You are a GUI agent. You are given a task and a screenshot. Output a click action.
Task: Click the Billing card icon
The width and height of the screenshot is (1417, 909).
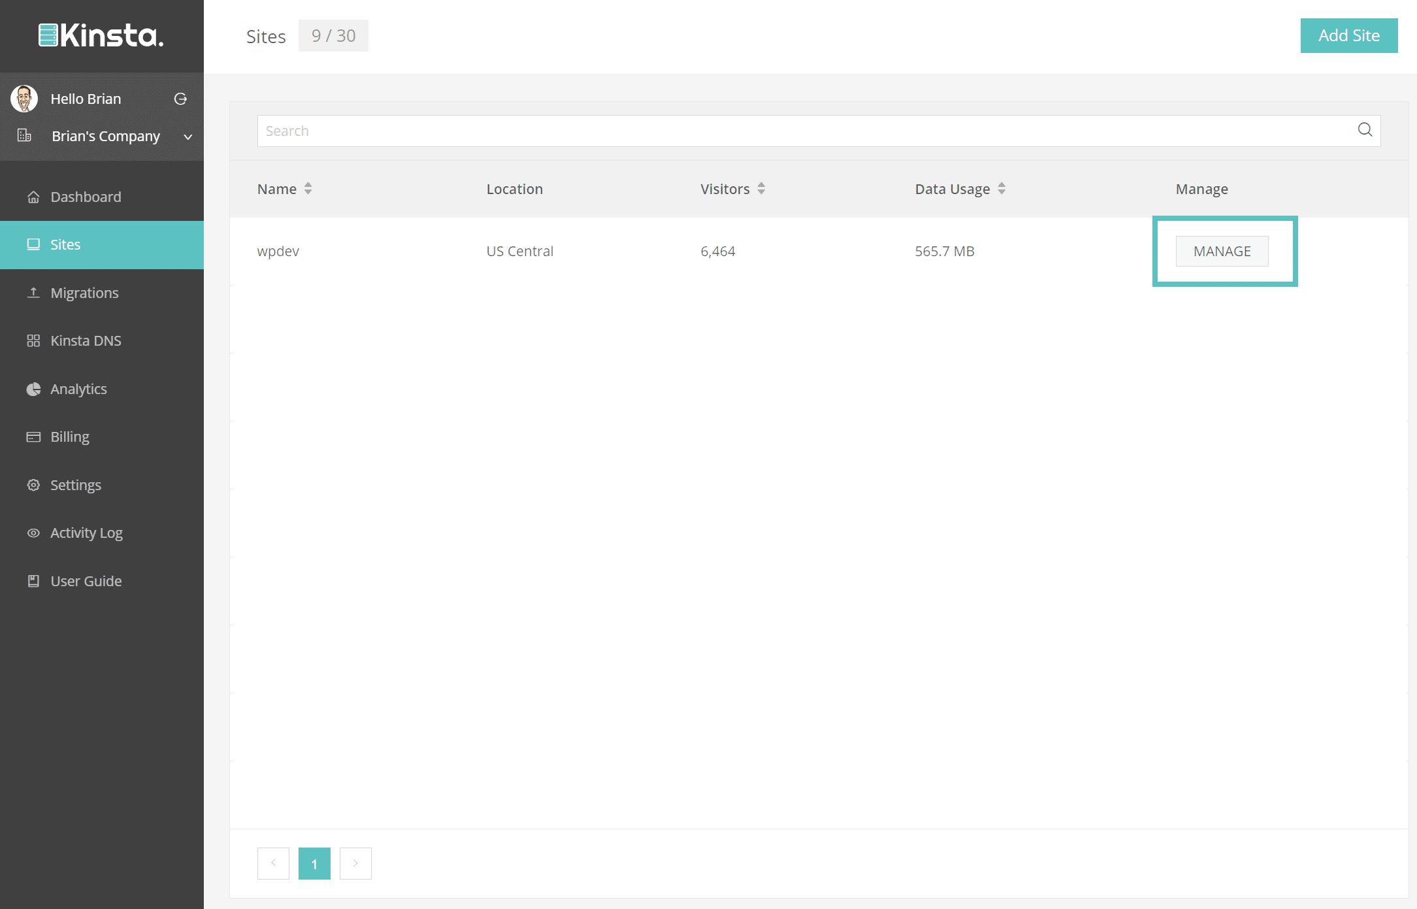click(33, 437)
